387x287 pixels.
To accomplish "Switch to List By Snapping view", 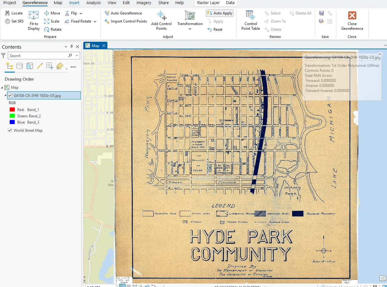I will (x=50, y=66).
